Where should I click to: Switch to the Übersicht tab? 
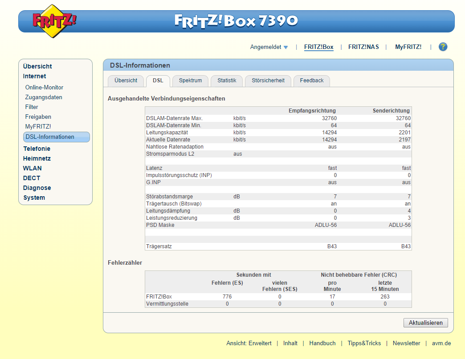coord(126,81)
